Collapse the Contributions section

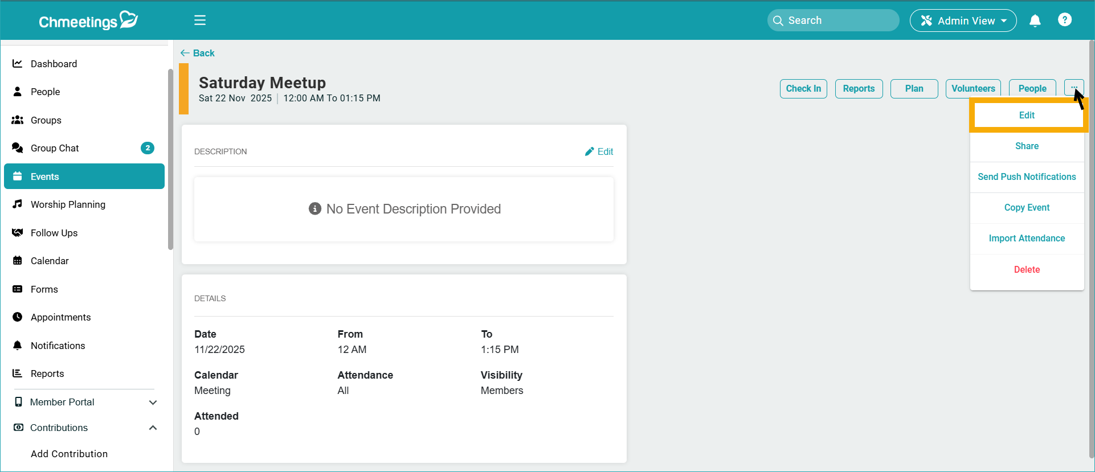(x=153, y=428)
